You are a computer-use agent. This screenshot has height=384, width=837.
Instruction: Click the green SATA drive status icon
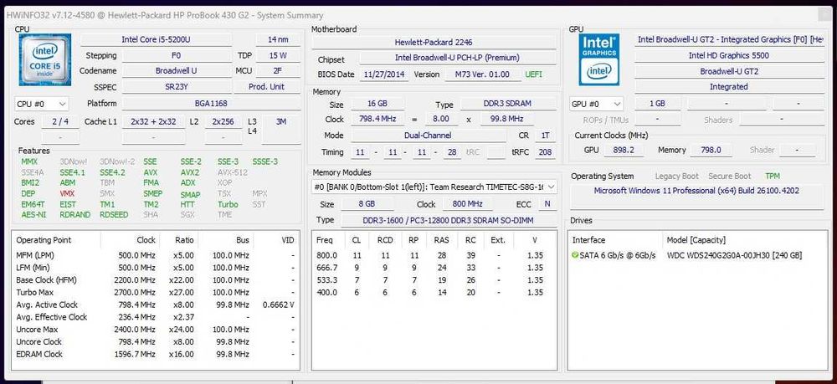click(575, 255)
